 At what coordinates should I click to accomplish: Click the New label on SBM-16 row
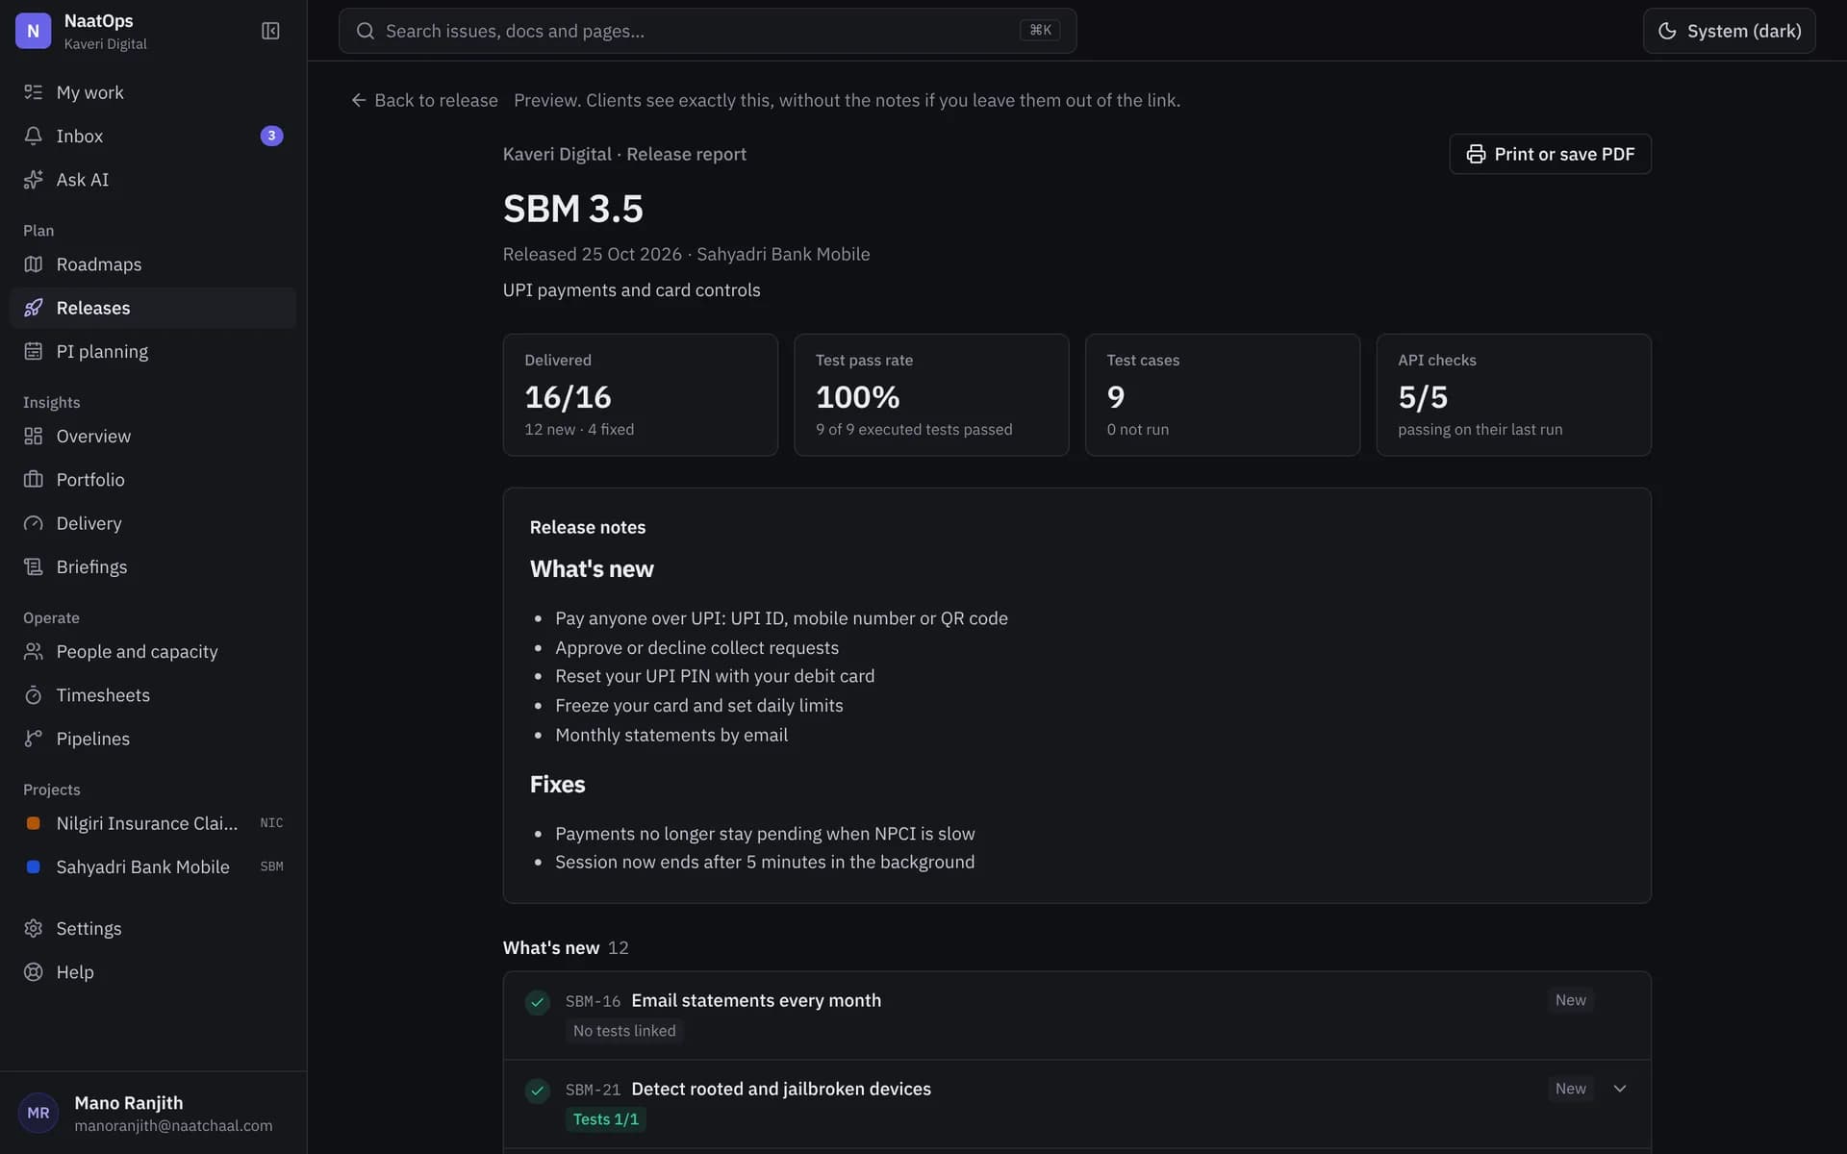(x=1570, y=1000)
